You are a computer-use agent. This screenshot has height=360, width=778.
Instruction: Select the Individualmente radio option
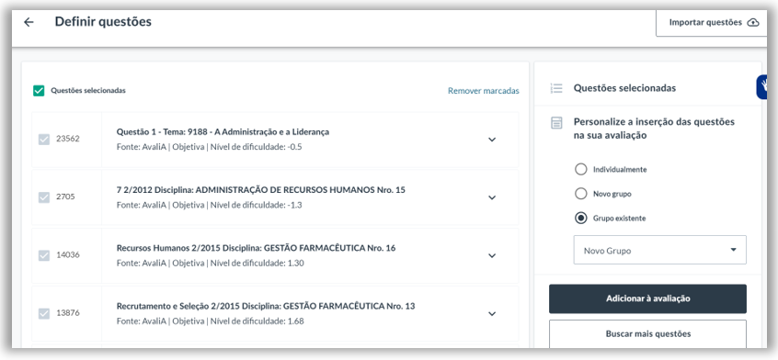pos(580,169)
